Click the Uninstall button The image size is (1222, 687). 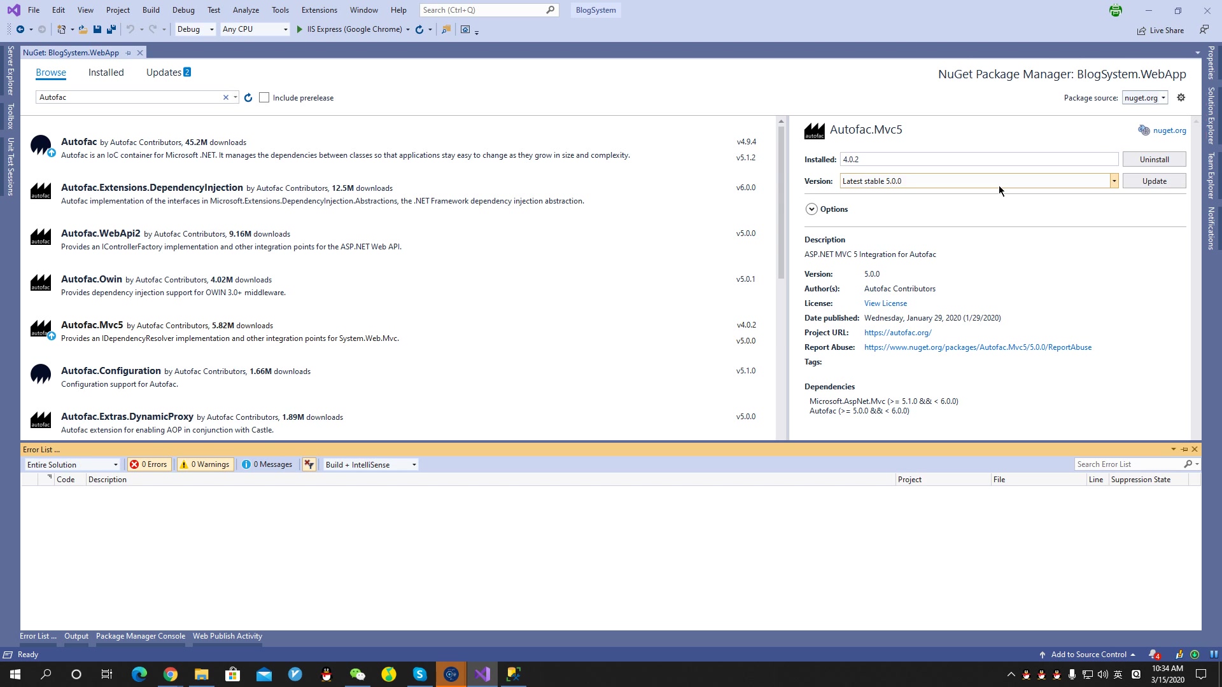(x=1154, y=160)
